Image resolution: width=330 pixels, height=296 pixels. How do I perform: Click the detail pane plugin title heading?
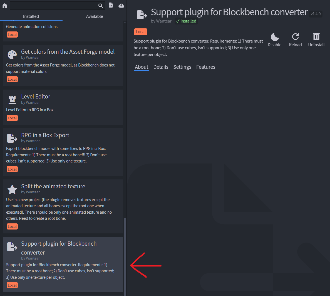229,12
